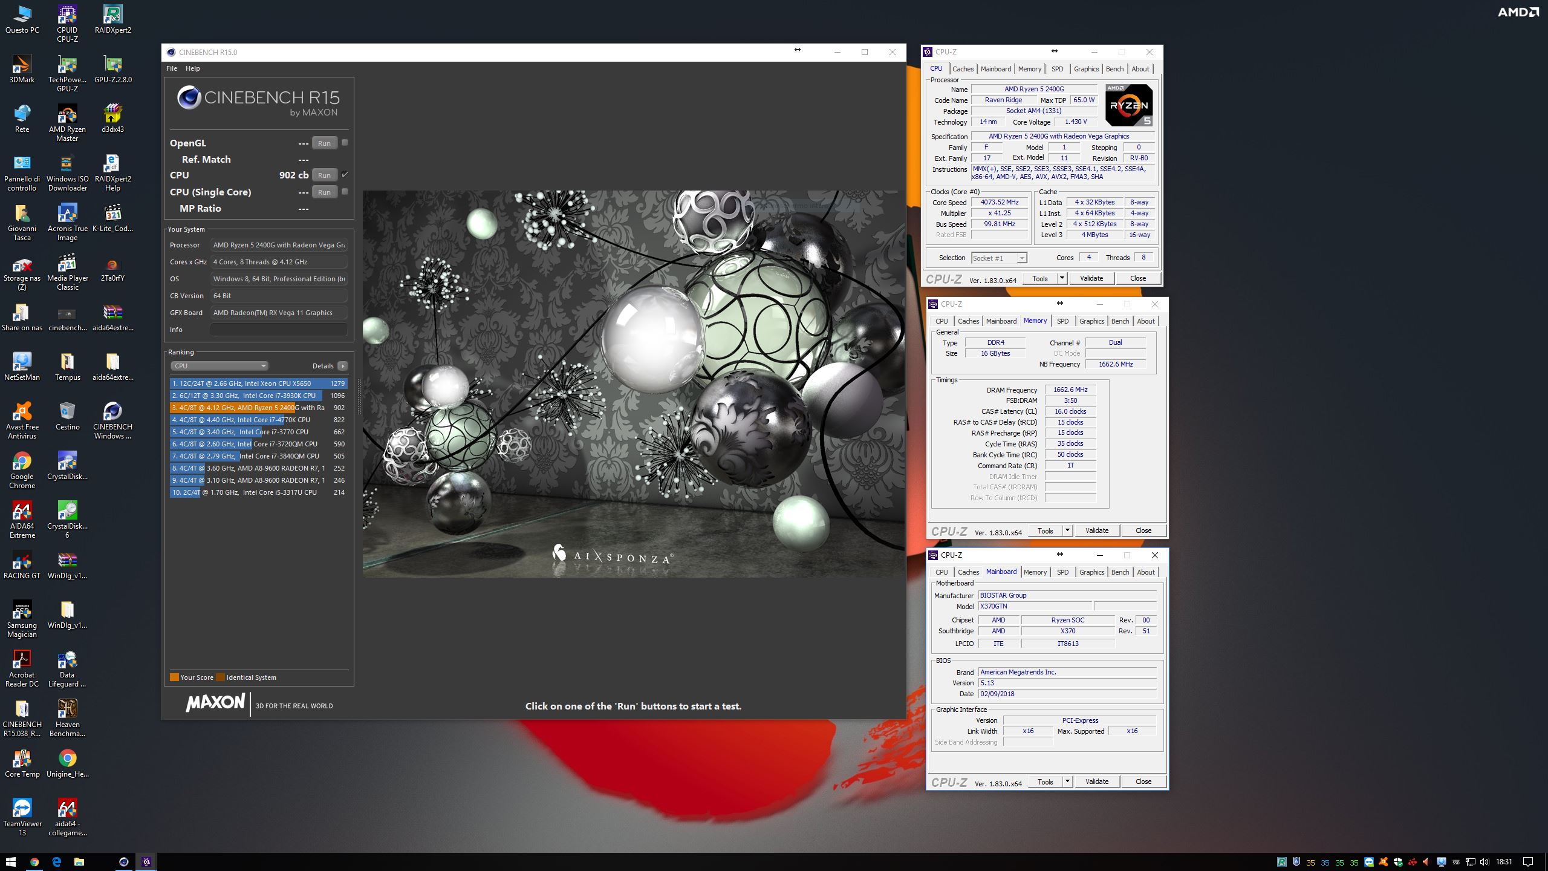The height and width of the screenshot is (871, 1548).
Task: Select Ryzen 5 2400G ranking row
Action: click(258, 408)
